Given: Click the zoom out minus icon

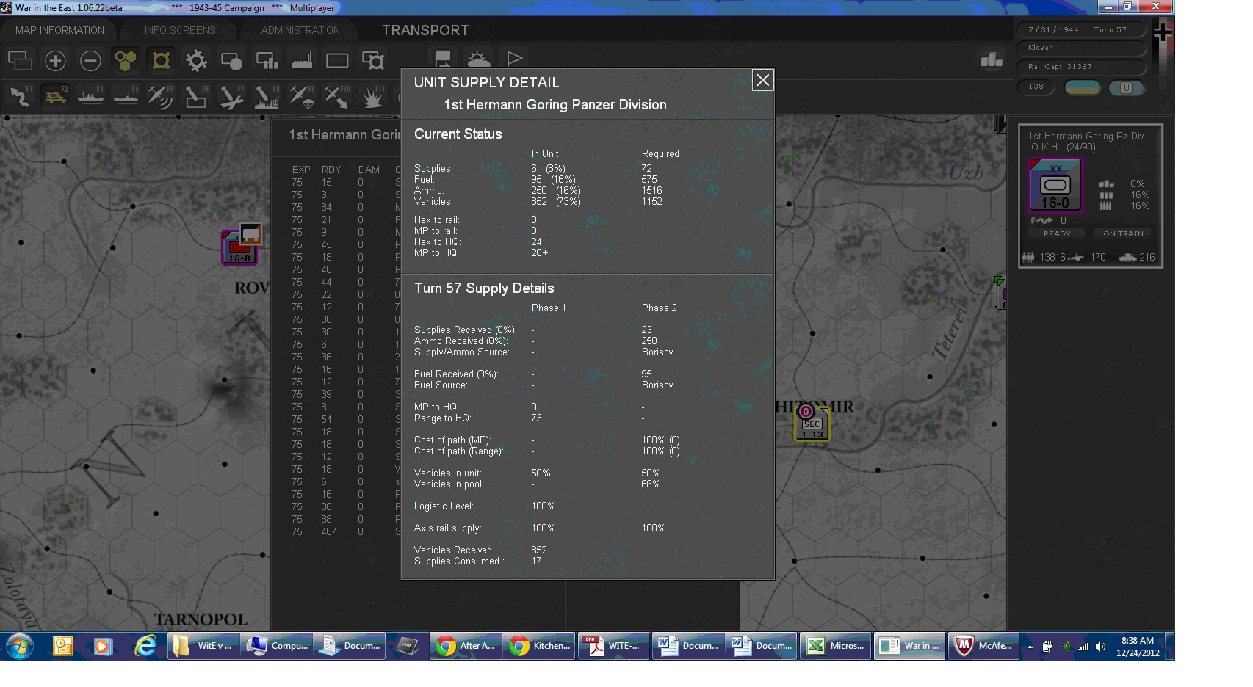Looking at the screenshot, I should click(x=90, y=61).
